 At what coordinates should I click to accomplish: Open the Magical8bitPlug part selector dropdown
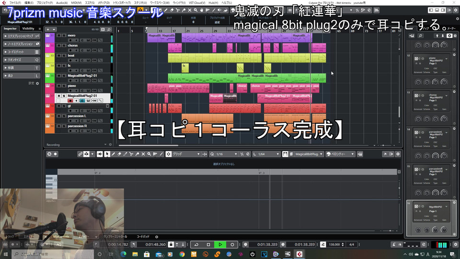pyautogui.click(x=309, y=154)
